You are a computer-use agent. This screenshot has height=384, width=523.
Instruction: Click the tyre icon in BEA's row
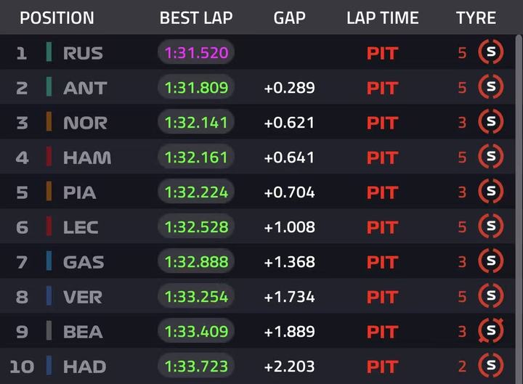click(x=490, y=332)
